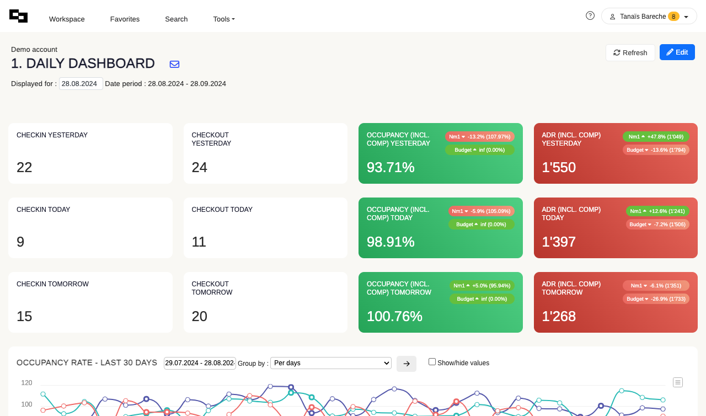Click the Occupancy Tomorrow value 100.76%
The height and width of the screenshot is (416, 706).
coord(394,316)
